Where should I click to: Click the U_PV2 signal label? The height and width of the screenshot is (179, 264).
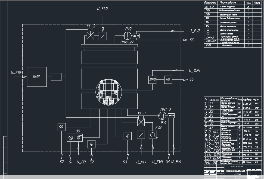click(x=195, y=31)
